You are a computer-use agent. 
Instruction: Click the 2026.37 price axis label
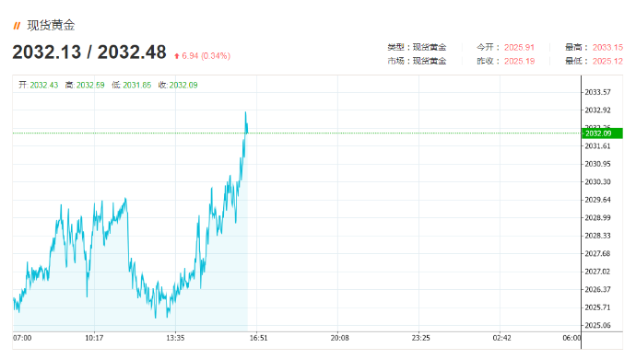tap(597, 290)
